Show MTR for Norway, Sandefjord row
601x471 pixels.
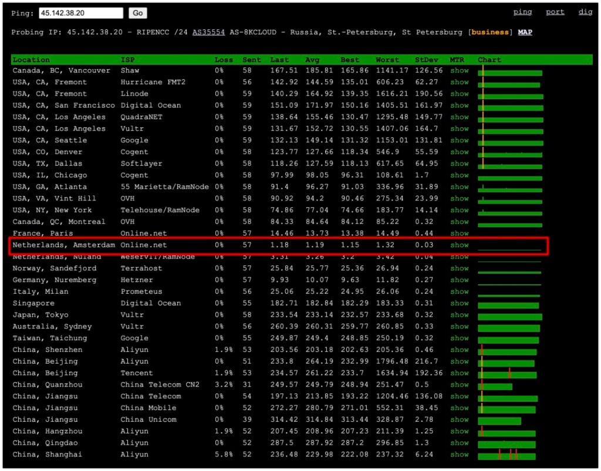tap(459, 268)
